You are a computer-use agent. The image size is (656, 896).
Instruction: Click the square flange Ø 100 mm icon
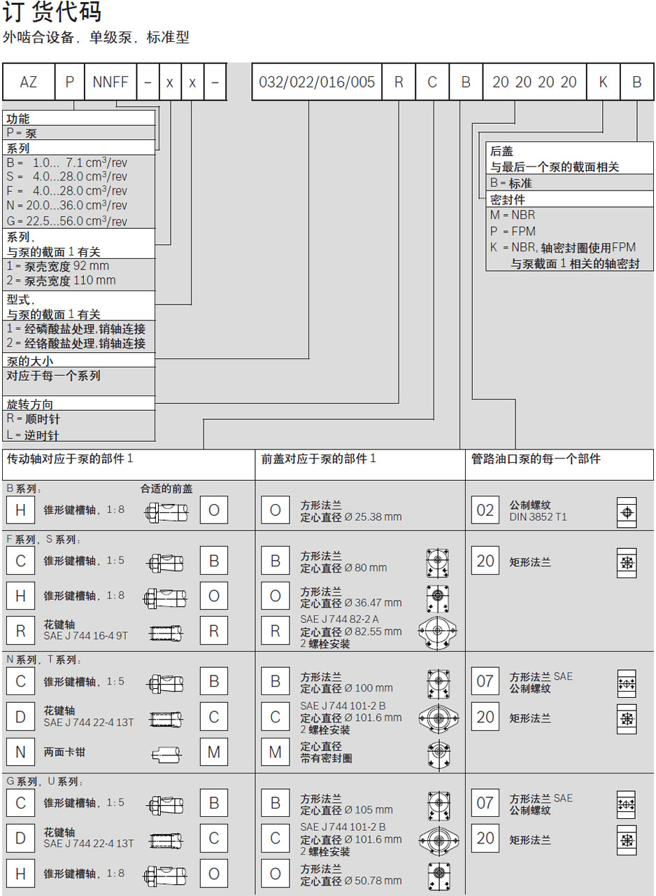[x=438, y=682]
